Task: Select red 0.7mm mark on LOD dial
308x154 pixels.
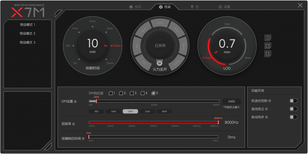Action: tap(207, 58)
